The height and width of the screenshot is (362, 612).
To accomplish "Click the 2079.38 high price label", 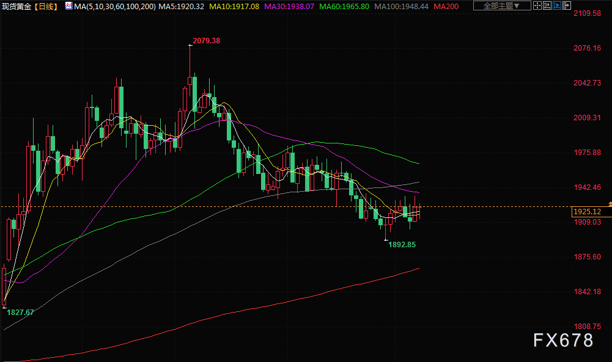I will [207, 40].
